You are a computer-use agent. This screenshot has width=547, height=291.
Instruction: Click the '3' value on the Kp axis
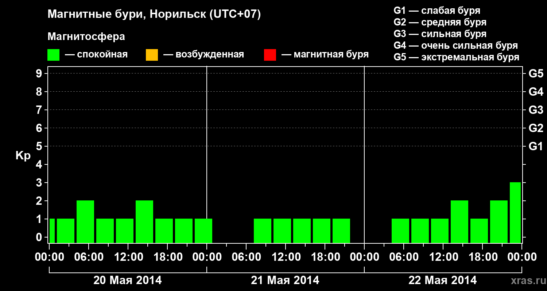point(40,183)
